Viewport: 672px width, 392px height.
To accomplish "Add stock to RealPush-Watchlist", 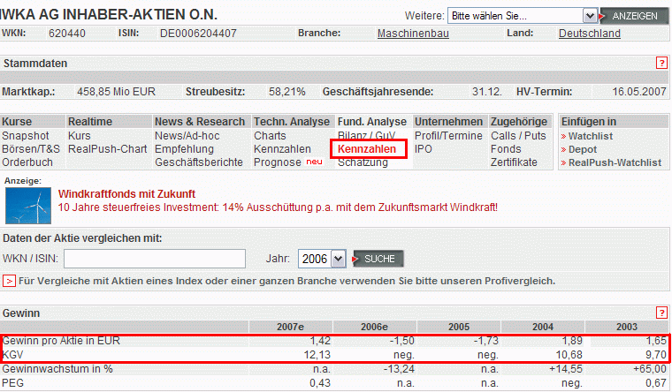I will click(615, 162).
